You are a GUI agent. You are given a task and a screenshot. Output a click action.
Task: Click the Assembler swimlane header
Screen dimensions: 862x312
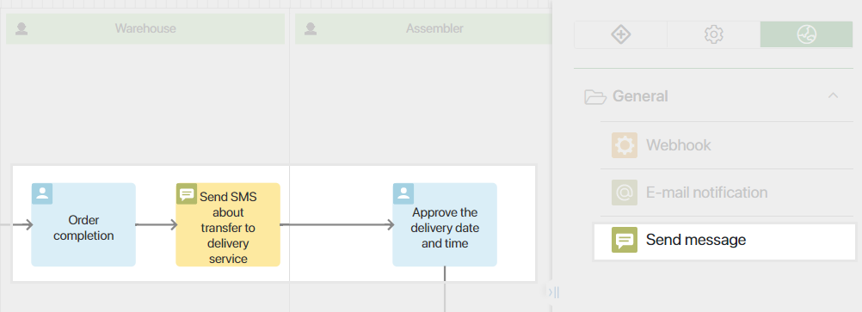tap(423, 28)
